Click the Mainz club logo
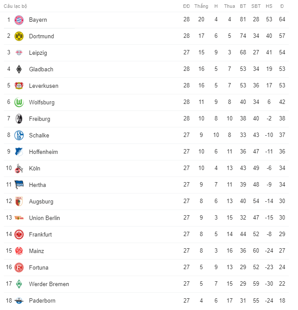 19,251
